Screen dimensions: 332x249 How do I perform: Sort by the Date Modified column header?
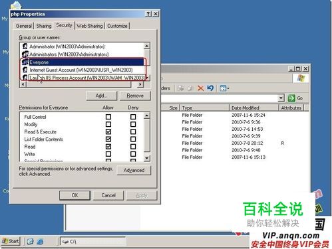(x=253, y=108)
